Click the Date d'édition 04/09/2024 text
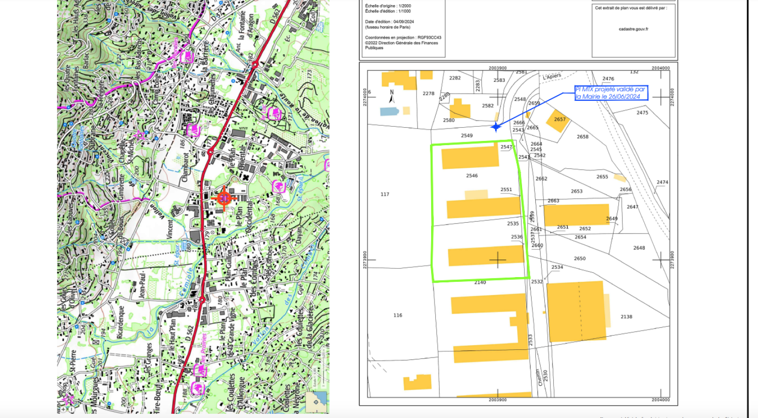This screenshot has height=418, width=758. pyautogui.click(x=389, y=22)
